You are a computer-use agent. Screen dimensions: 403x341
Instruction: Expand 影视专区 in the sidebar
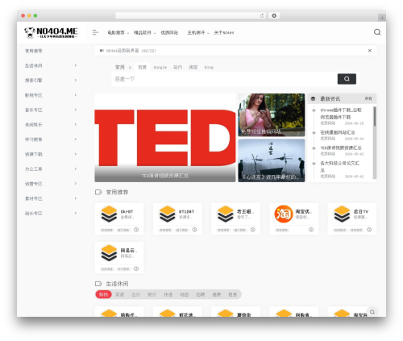pos(51,95)
